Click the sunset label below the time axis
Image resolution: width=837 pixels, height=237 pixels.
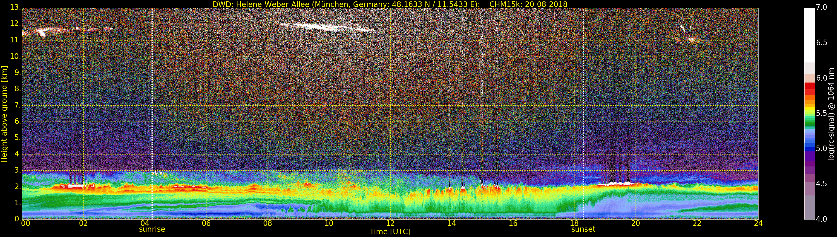(x=583, y=229)
